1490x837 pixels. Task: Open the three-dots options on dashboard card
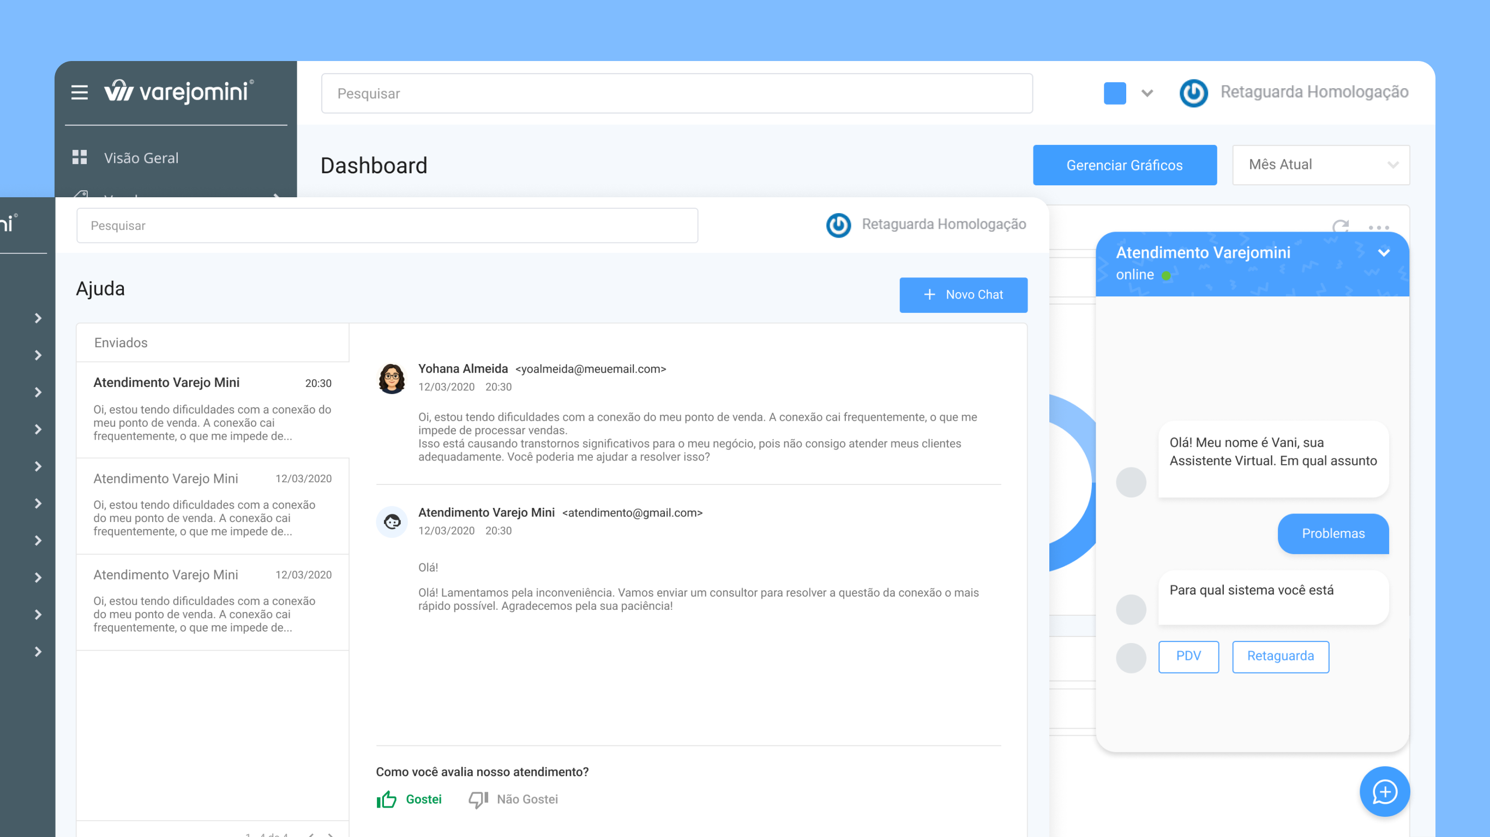[x=1378, y=228]
